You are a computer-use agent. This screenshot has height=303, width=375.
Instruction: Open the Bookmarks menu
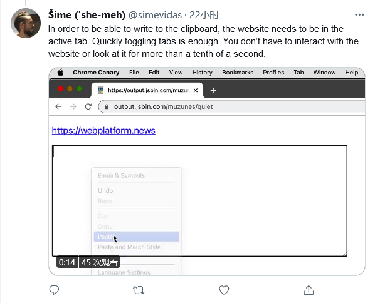coord(238,73)
